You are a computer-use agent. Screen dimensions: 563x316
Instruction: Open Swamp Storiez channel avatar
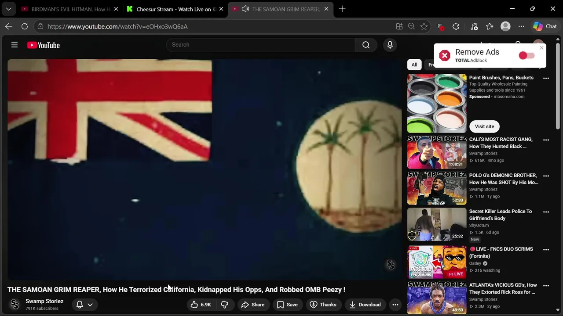pyautogui.click(x=15, y=304)
